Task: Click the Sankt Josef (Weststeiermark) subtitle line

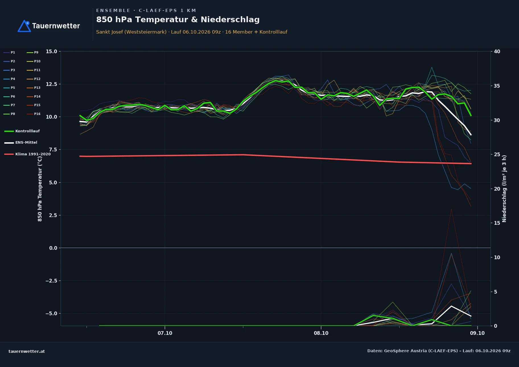Action: 192,32
